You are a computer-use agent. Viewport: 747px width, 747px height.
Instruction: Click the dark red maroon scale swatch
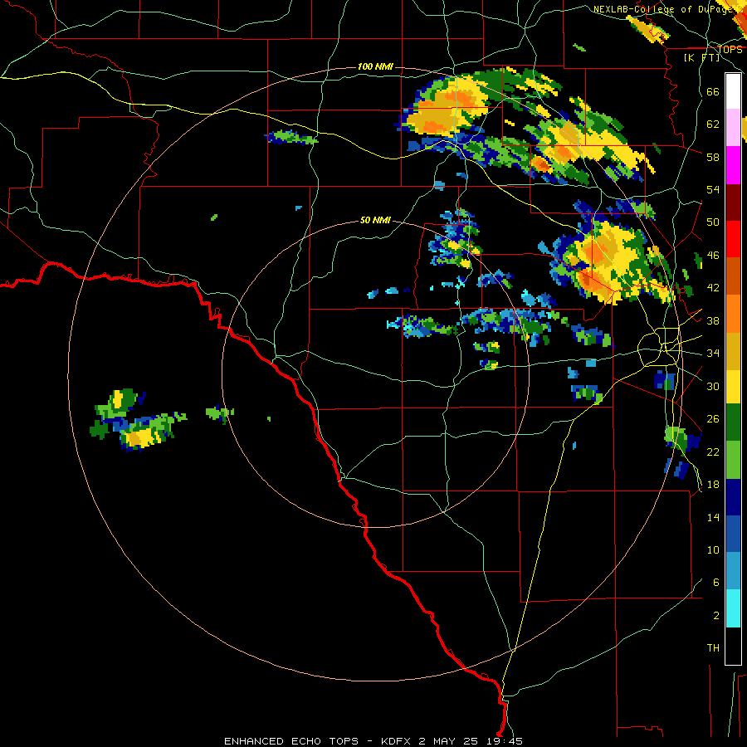(x=733, y=202)
